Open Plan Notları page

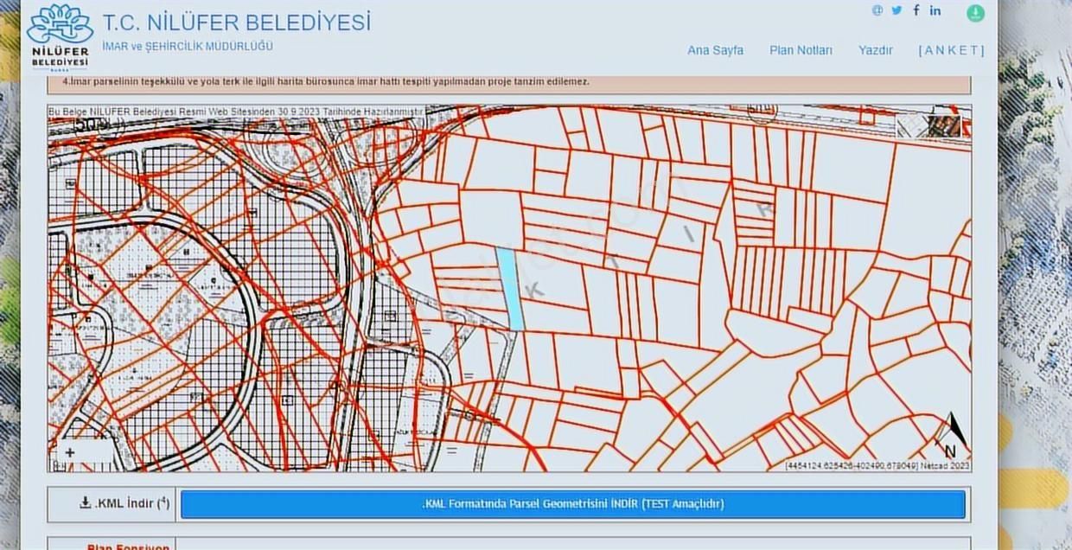pyautogui.click(x=801, y=50)
